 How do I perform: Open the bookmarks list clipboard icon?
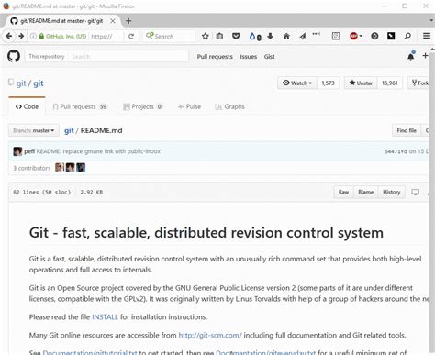[x=219, y=36]
